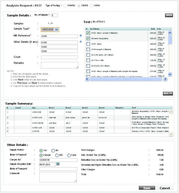
Task: Click the Save button
Action: [x=147, y=188]
